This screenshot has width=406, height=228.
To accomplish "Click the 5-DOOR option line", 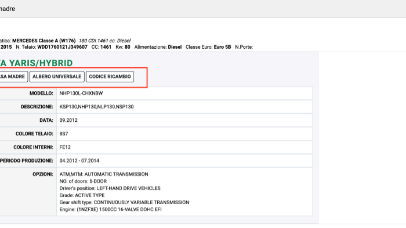I will coord(83,181).
